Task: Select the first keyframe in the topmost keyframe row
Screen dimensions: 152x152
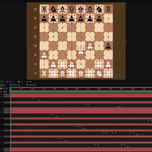Action: 33,98
